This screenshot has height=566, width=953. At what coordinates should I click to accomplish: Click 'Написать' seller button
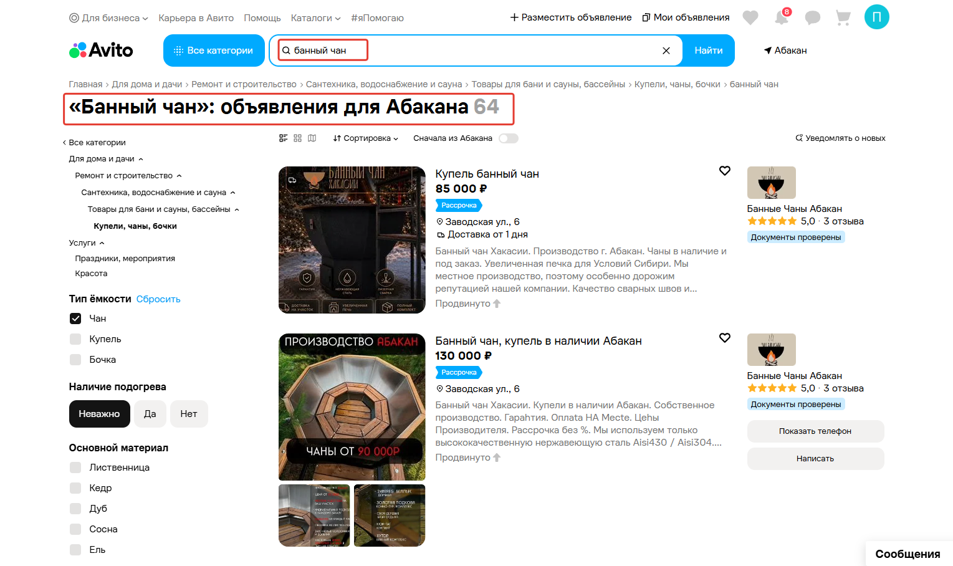coord(815,459)
